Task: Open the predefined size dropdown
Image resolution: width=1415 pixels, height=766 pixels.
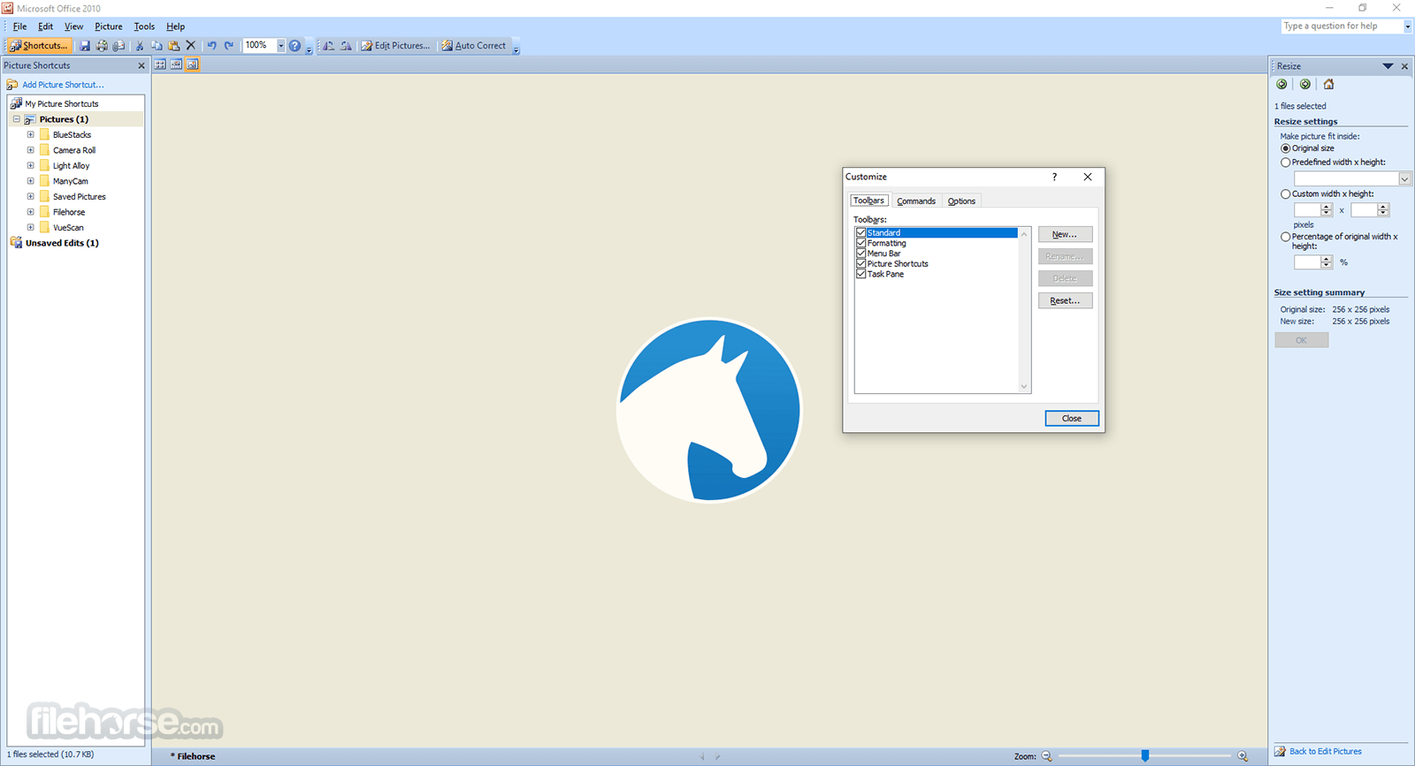Action: pyautogui.click(x=1404, y=179)
